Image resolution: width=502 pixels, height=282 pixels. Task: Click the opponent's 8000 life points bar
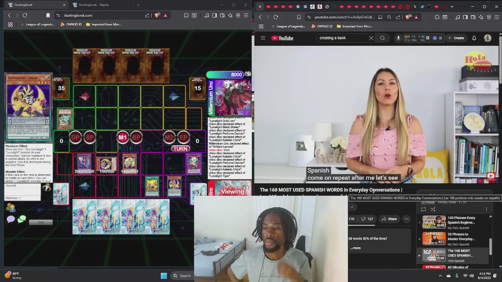pos(226,74)
